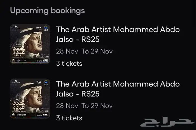View "3 tickets" for the first booking
This screenshot has width=196, height=130.
(69, 63)
